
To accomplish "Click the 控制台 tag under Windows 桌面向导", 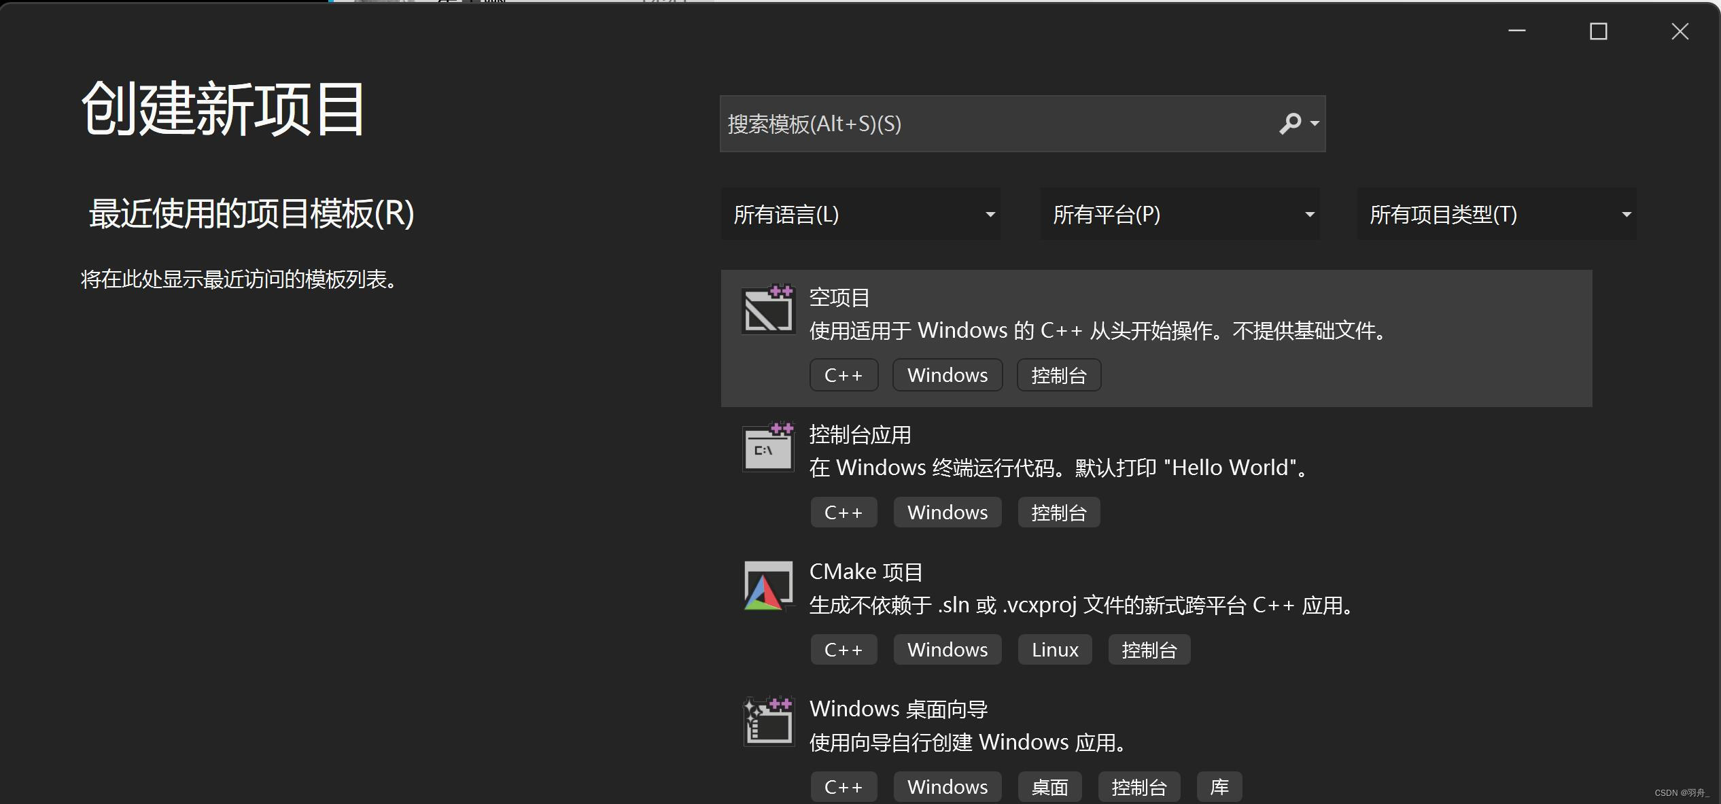I will coord(1139,787).
